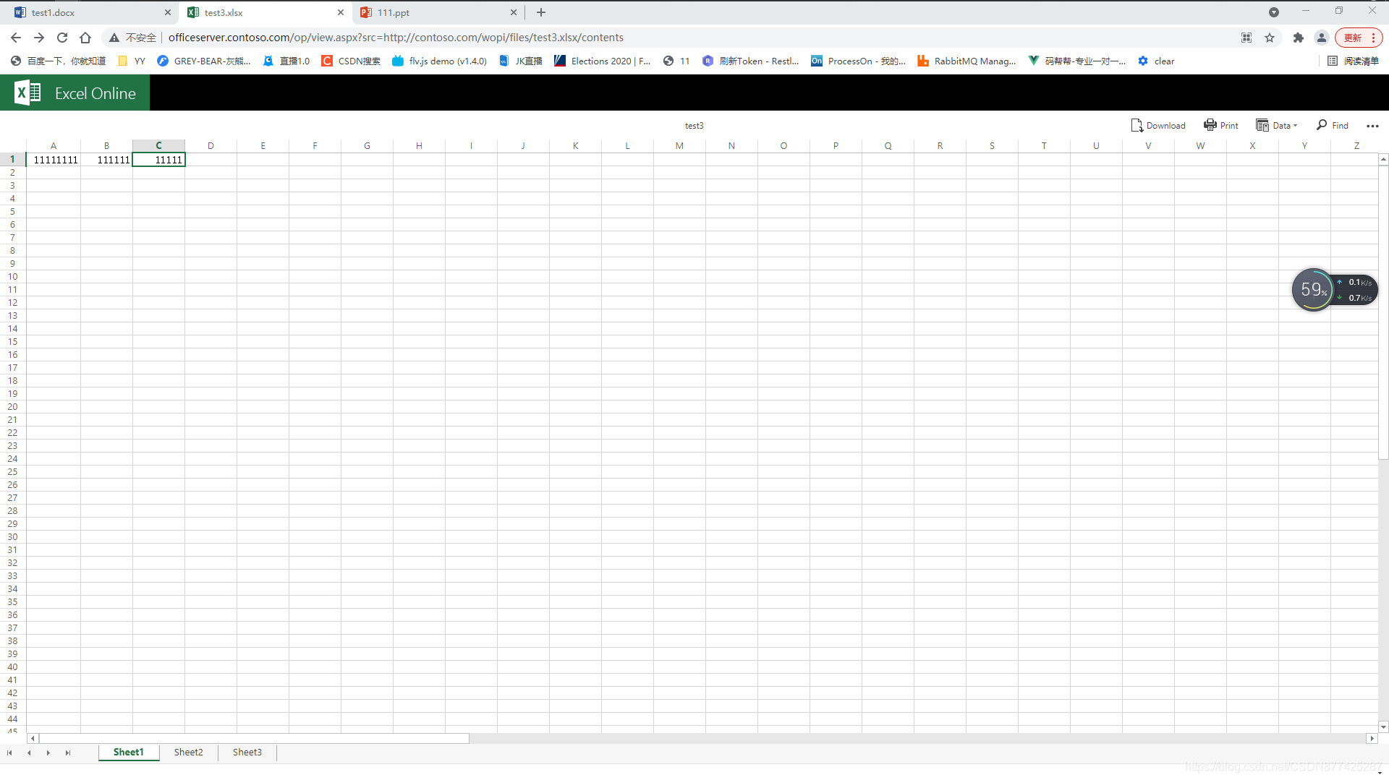The height and width of the screenshot is (780, 1389).
Task: Open the reading list (阅读清单)
Action: coord(1353,61)
